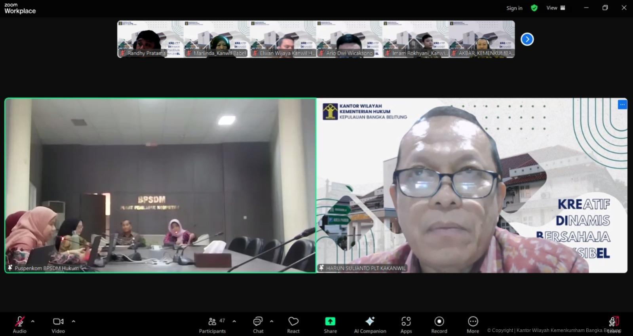633x336 pixels.
Task: Click the green Share screen button
Action: (x=330, y=324)
